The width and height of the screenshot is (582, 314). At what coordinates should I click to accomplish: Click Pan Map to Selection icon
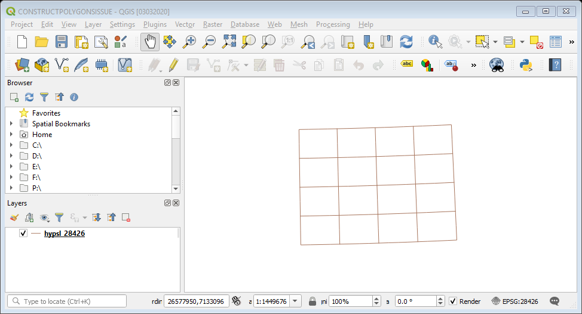point(170,42)
